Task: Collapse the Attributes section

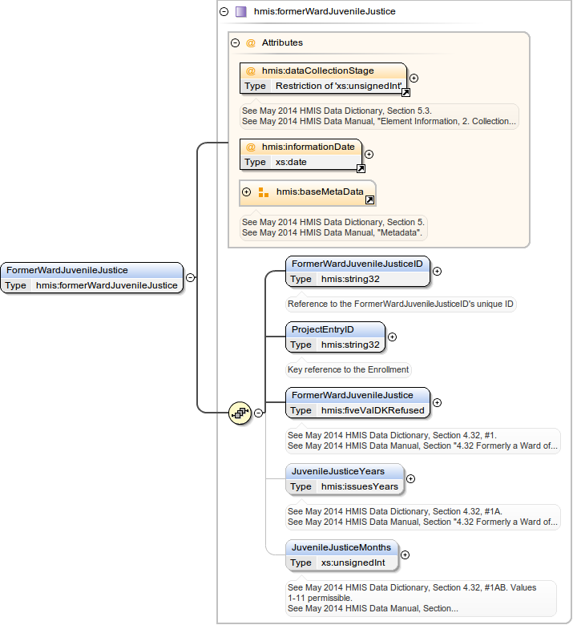Action: [236, 43]
